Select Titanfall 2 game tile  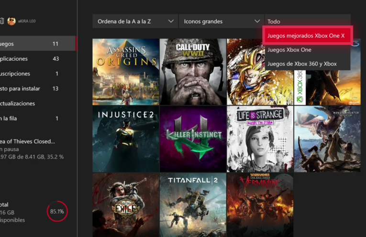(193, 205)
